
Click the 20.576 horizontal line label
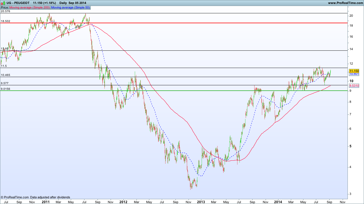coord(5,11)
